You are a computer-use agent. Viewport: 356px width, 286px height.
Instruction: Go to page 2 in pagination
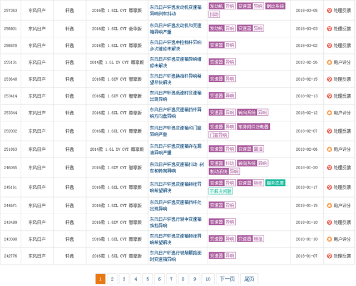(112, 279)
